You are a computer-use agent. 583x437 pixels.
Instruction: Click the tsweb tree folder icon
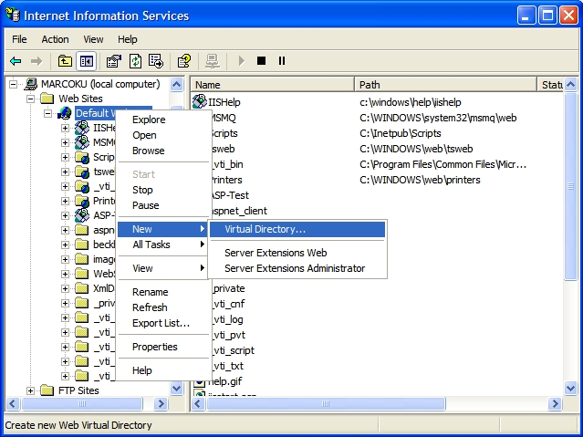tap(82, 172)
